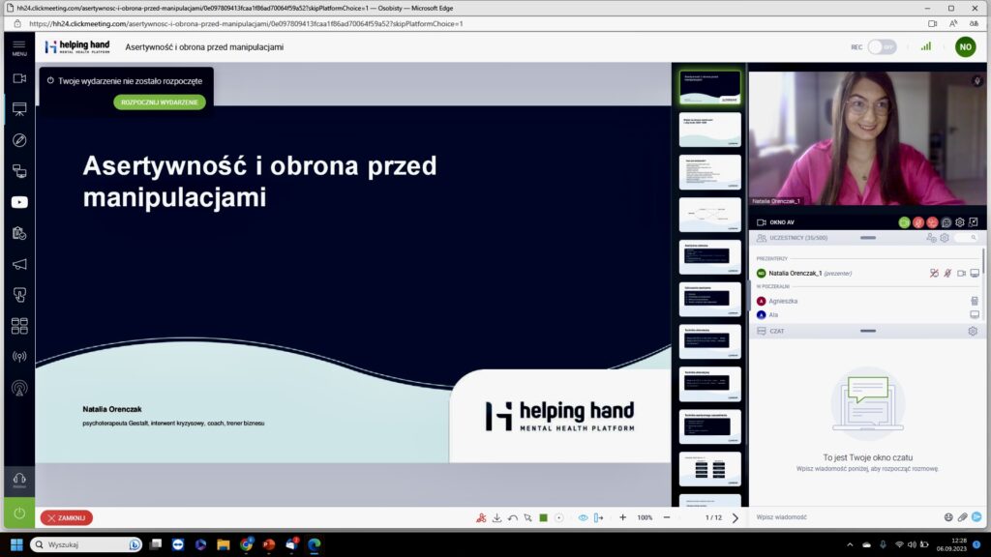Open the NO user avatar menu

(x=965, y=46)
